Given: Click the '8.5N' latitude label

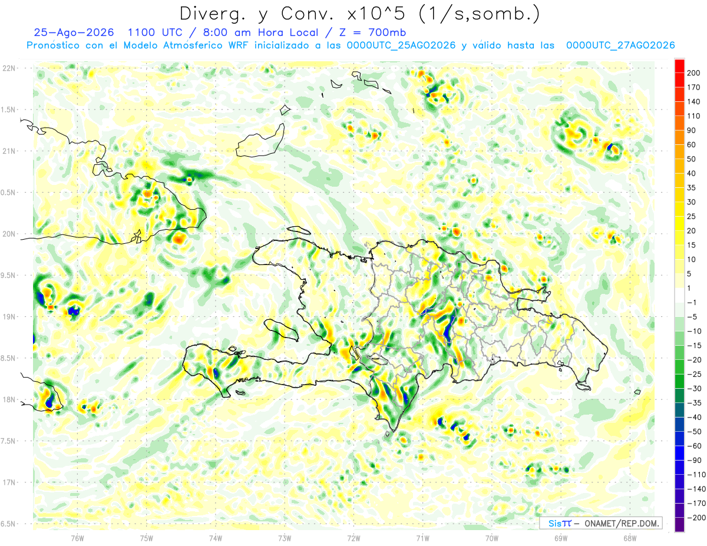Looking at the screenshot, I should tap(8, 358).
